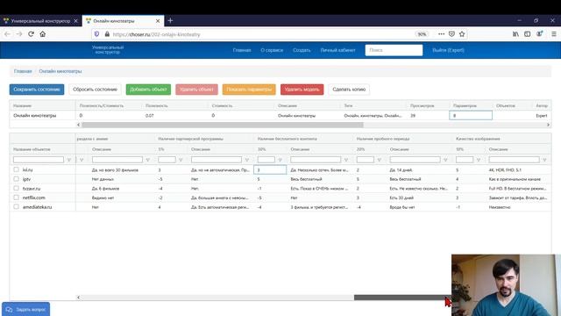This screenshot has width=561, height=316.
Task: Click the Firefox account avatar icon
Action: [x=539, y=34]
